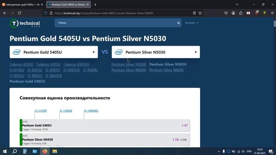Open the i5-8265U link
This screenshot has height=155, width=276.
pyautogui.click(x=34, y=70)
